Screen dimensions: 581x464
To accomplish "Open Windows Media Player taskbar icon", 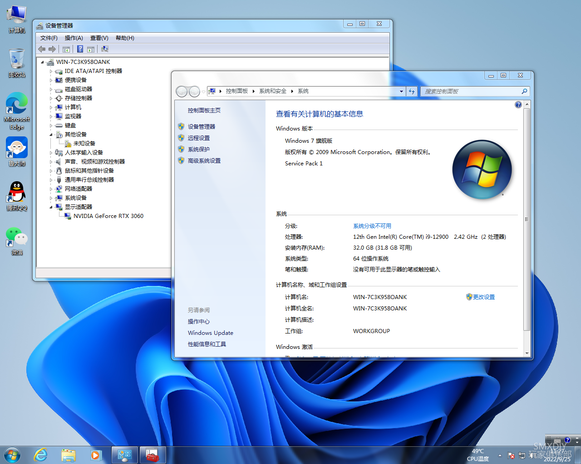I will [96, 455].
